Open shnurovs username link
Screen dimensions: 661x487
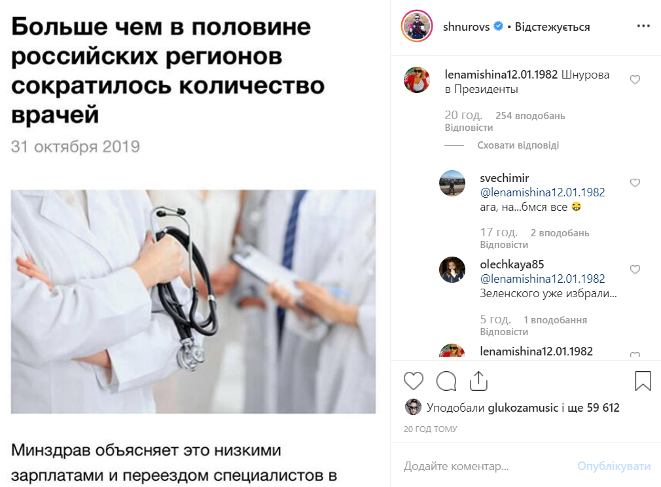click(x=466, y=27)
